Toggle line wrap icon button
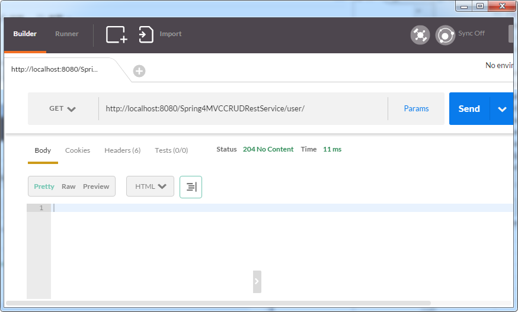This screenshot has width=518, height=312. 191,187
